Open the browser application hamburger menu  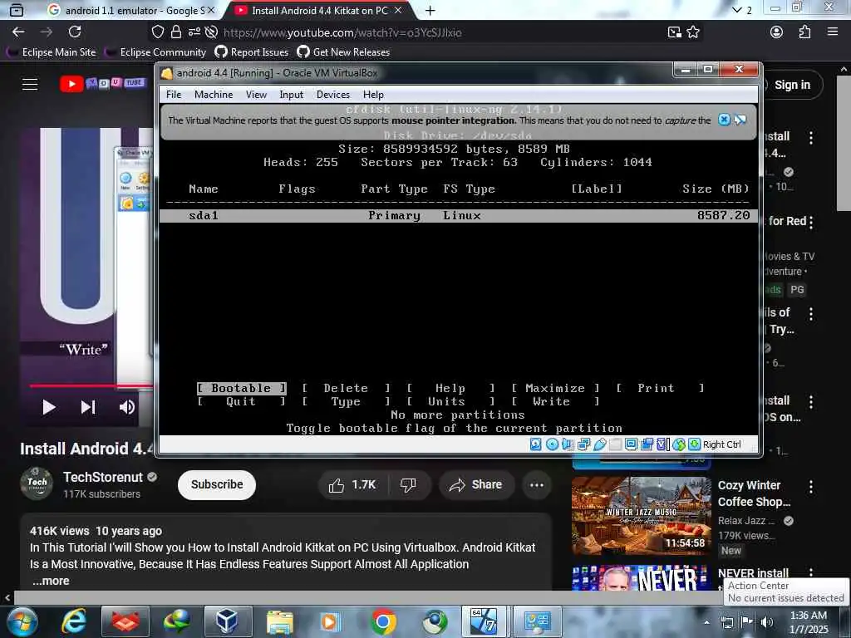(x=833, y=32)
